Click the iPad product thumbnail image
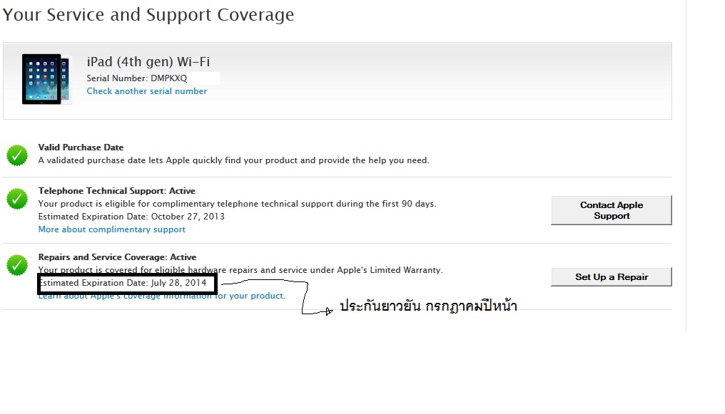This screenshot has height=414, width=725. (x=47, y=79)
